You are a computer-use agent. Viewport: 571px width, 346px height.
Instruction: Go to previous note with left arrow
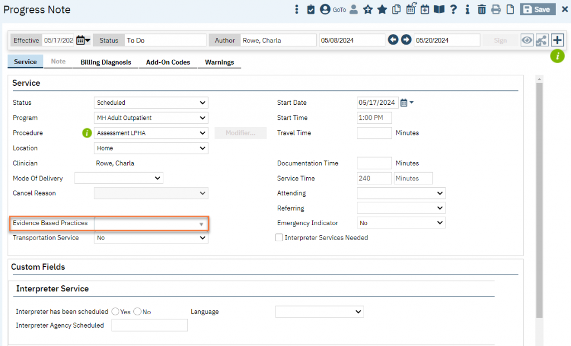[393, 40]
